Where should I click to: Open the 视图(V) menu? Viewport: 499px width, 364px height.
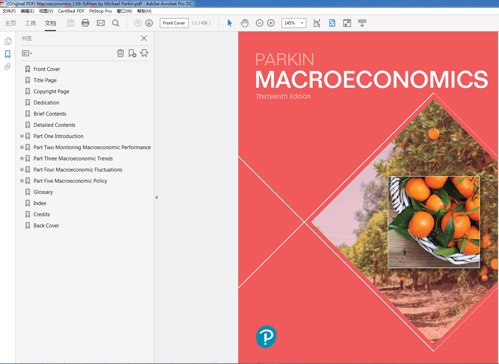click(46, 11)
